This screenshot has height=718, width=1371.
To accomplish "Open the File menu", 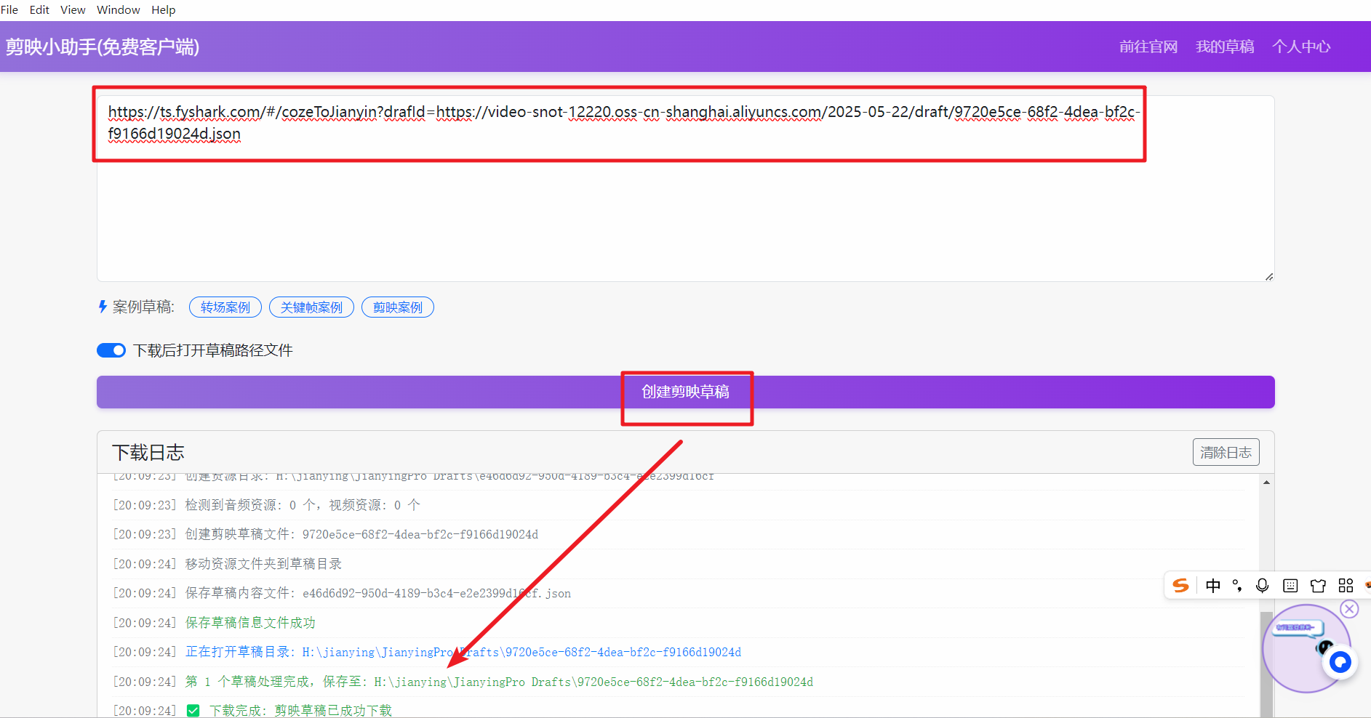I will (9, 10).
